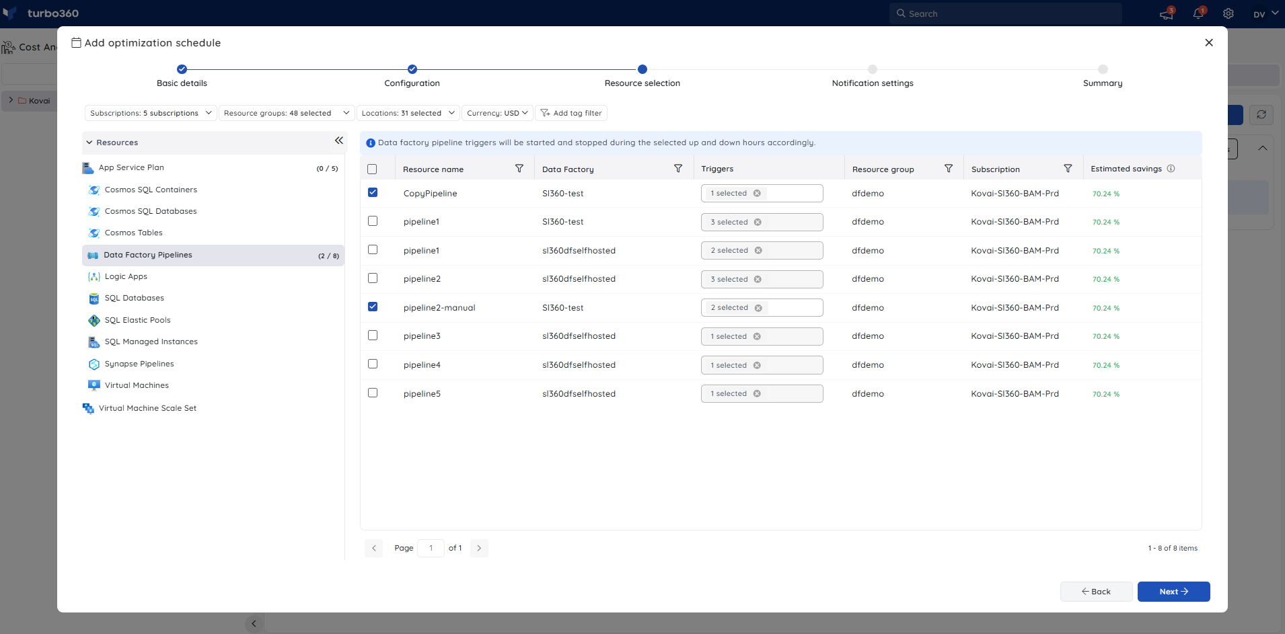Click the Cosmos SQL Containers icon
The width and height of the screenshot is (1285, 634).
pyautogui.click(x=94, y=190)
